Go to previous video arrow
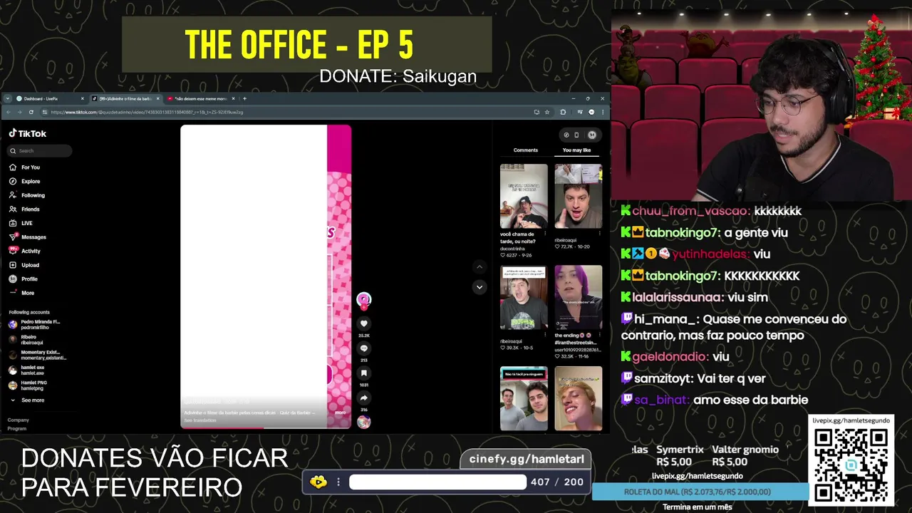 tap(480, 267)
